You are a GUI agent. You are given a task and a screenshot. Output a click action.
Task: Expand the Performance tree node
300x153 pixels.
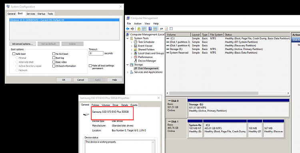(x=132, y=57)
